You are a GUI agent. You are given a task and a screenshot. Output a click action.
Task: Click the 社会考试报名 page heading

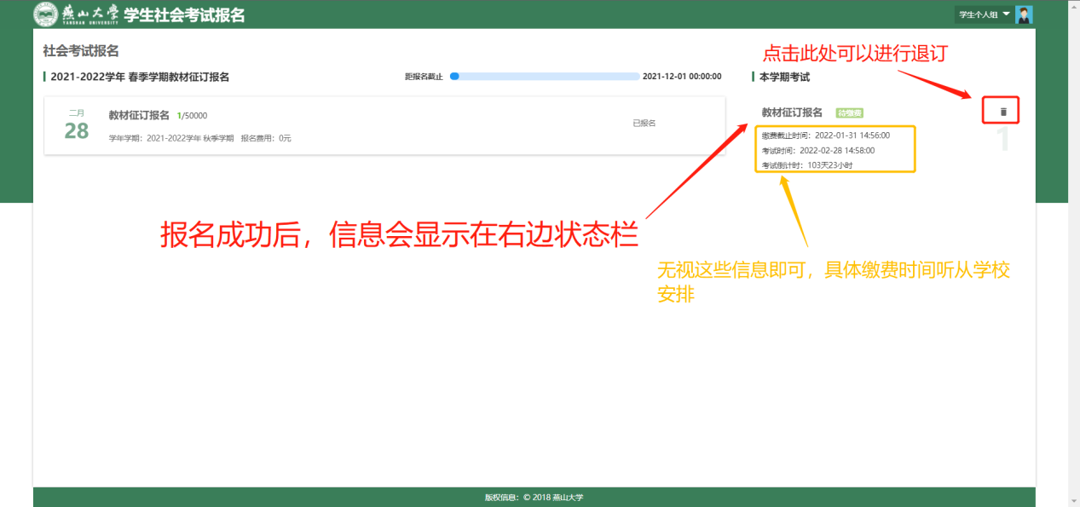(81, 52)
